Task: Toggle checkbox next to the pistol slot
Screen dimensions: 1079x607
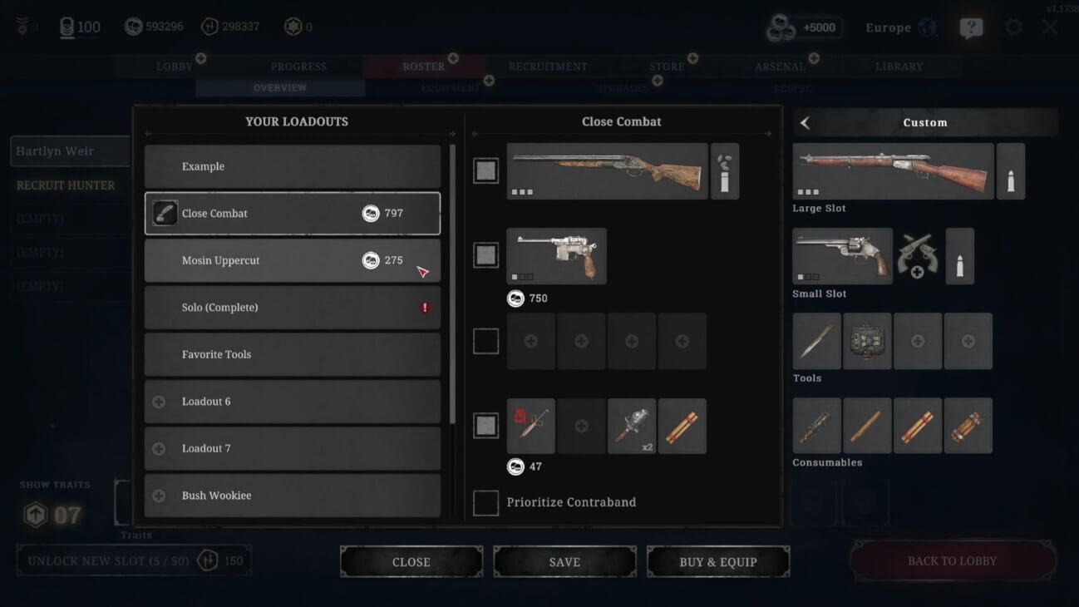Action: click(485, 255)
